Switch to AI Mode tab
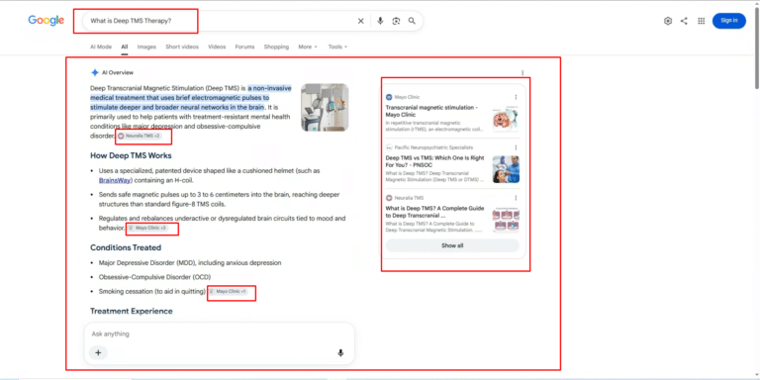The width and height of the screenshot is (760, 380). click(101, 47)
